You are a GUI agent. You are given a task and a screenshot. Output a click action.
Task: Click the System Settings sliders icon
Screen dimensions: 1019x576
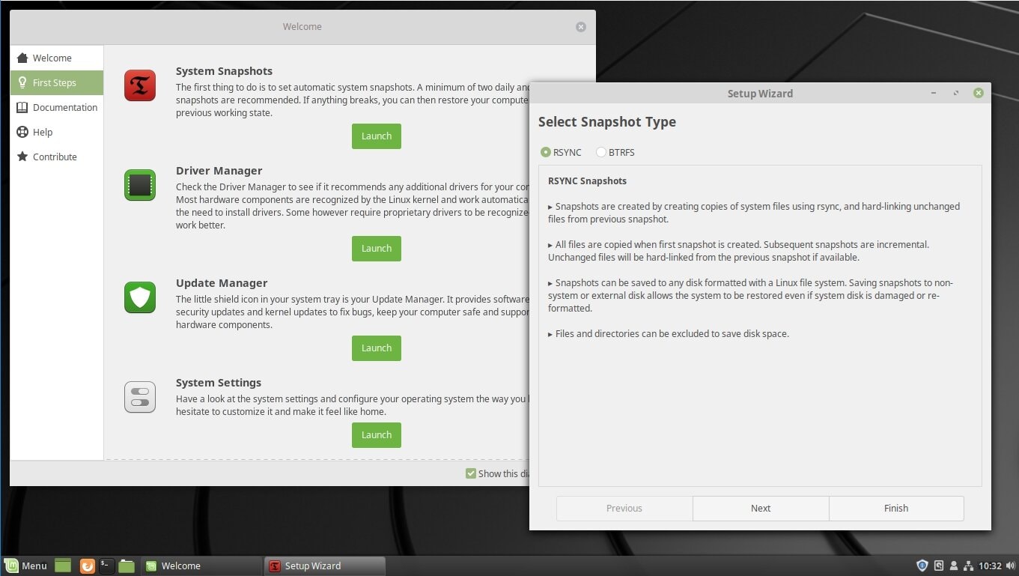pos(140,397)
